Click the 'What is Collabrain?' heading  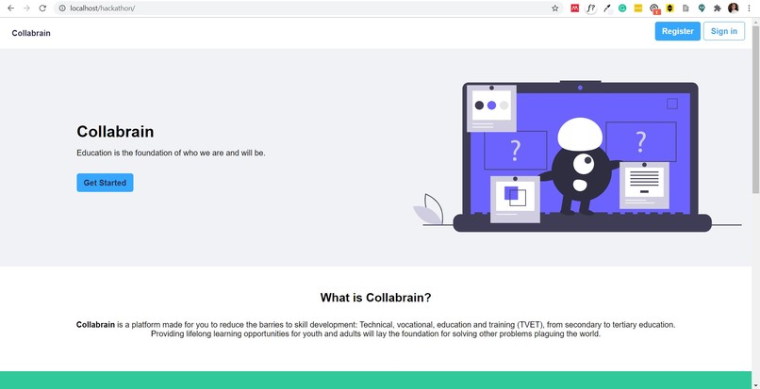pos(375,298)
